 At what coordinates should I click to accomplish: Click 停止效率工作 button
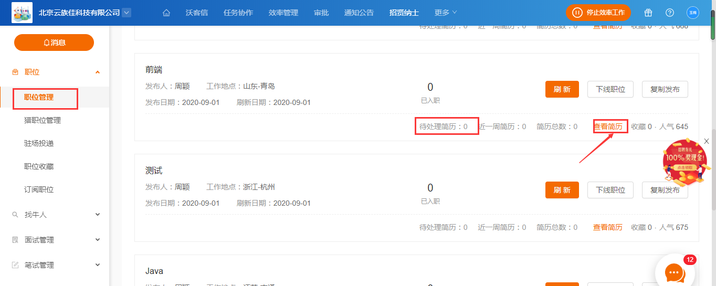(x=598, y=13)
